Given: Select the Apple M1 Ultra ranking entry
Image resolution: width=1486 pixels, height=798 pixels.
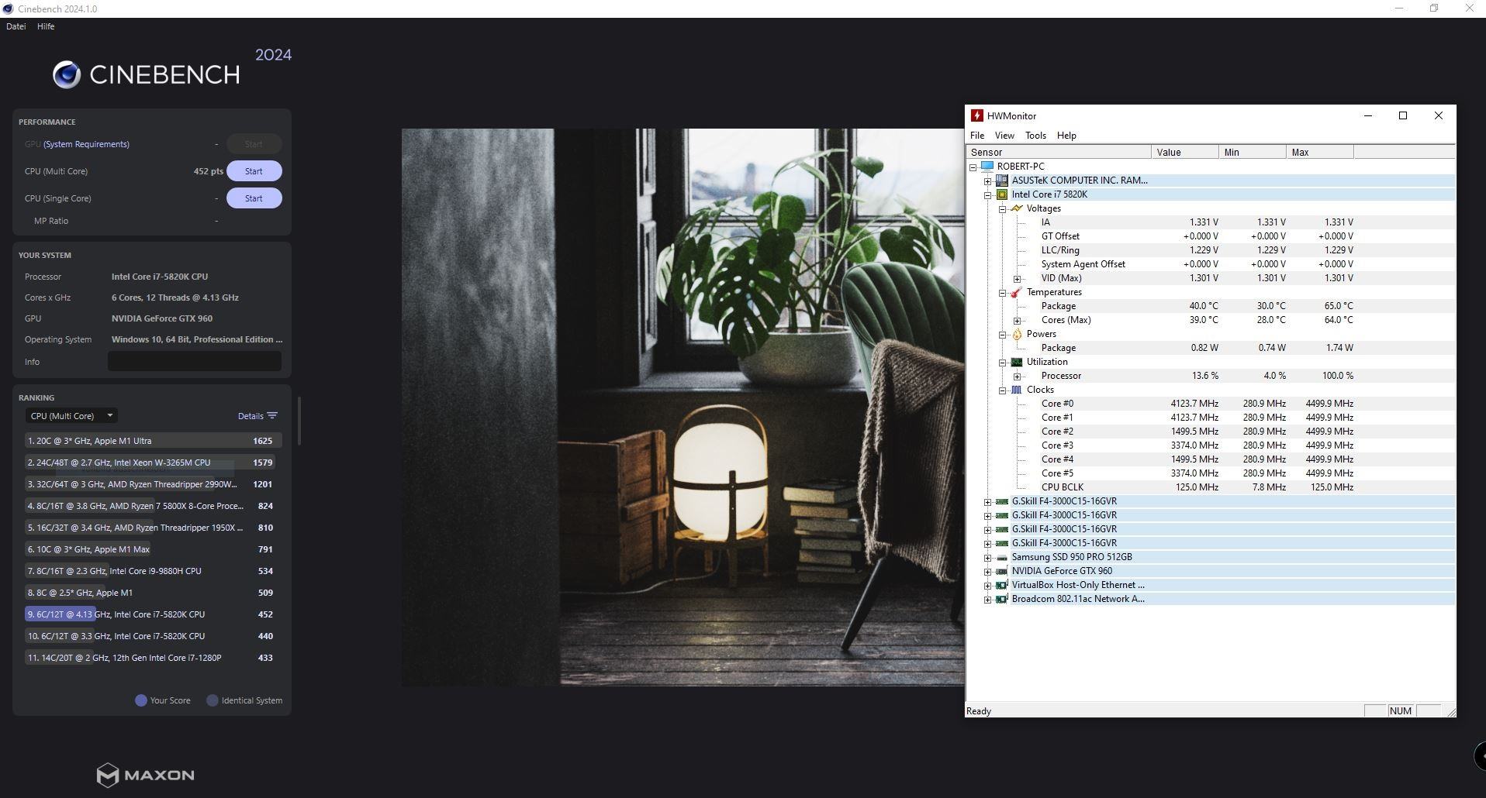Looking at the screenshot, I should click(153, 441).
